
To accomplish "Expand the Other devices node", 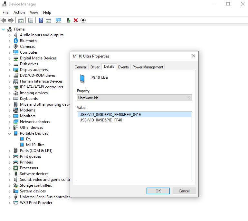I will pyautogui.click(x=9, y=128).
